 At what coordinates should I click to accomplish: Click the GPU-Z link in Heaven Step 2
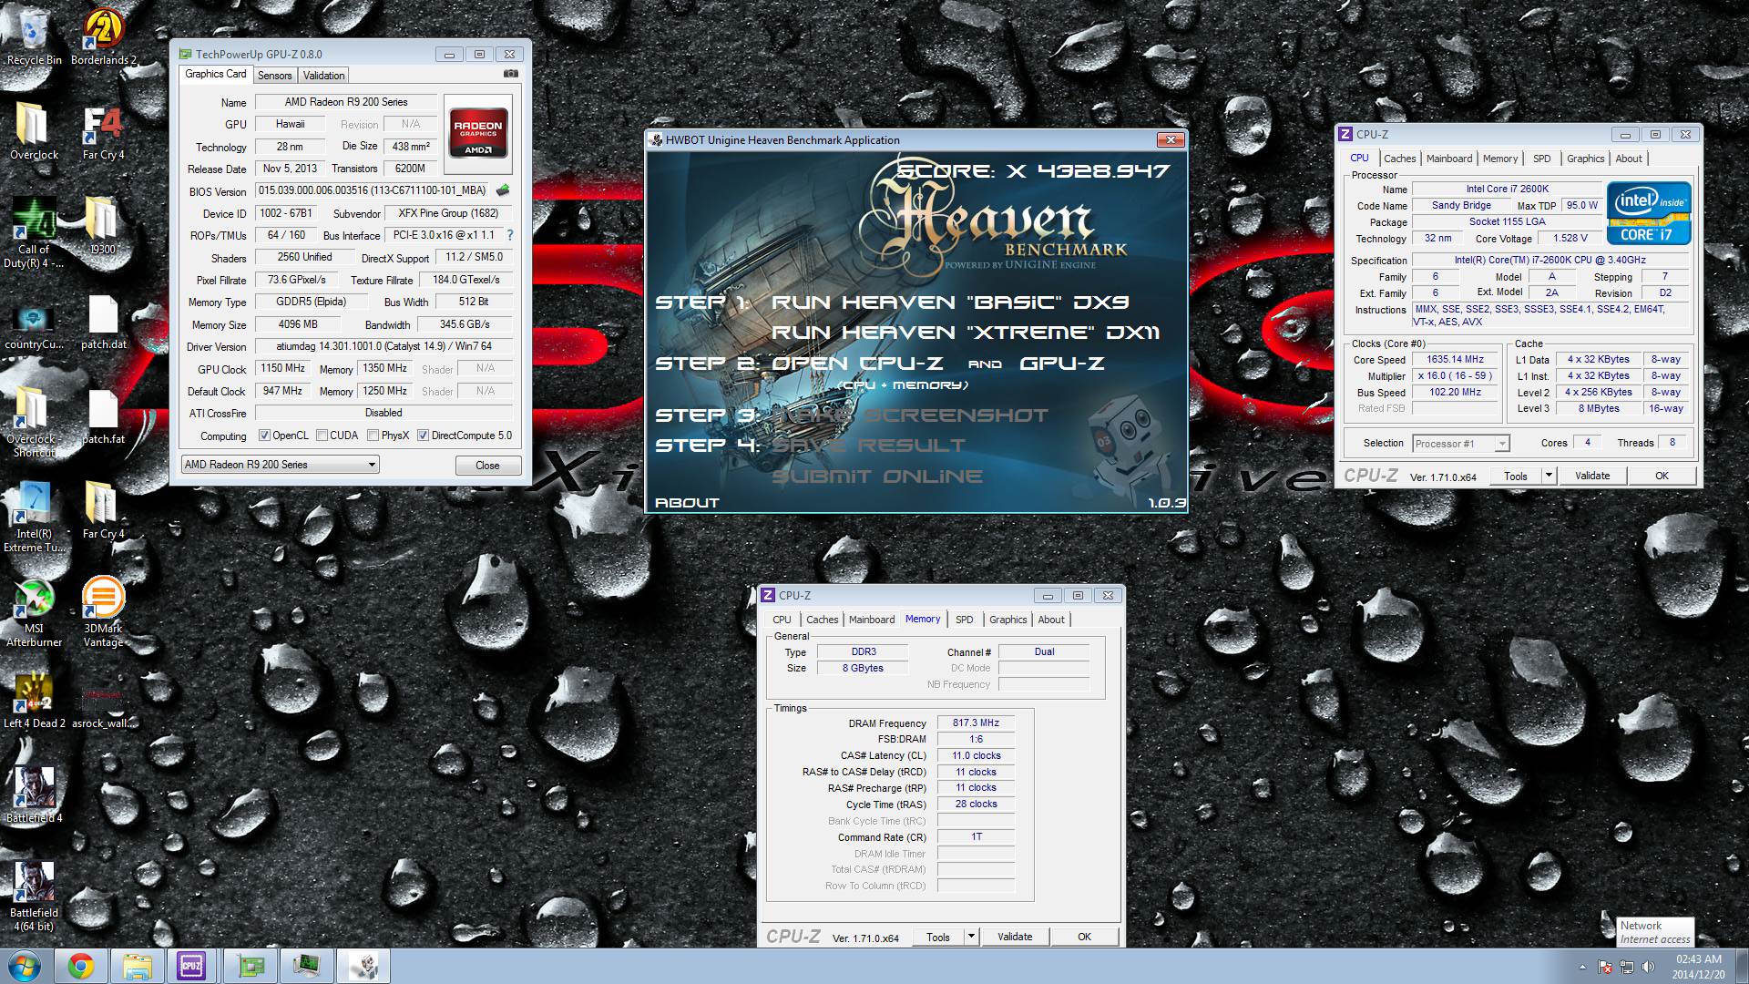point(1062,363)
